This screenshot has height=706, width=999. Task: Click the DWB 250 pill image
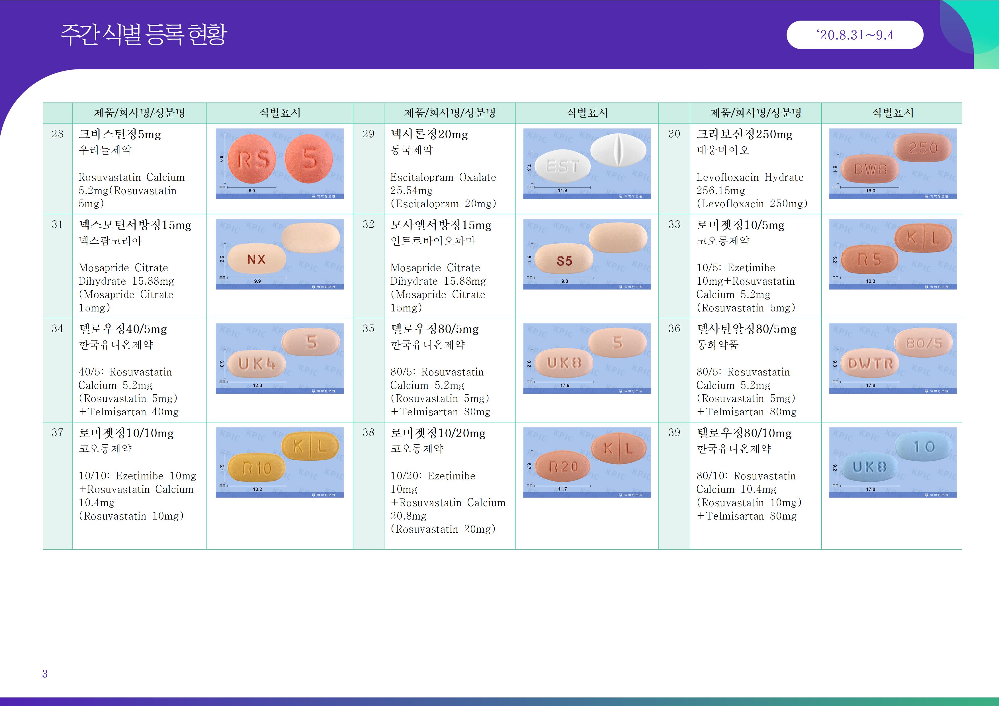[892, 163]
